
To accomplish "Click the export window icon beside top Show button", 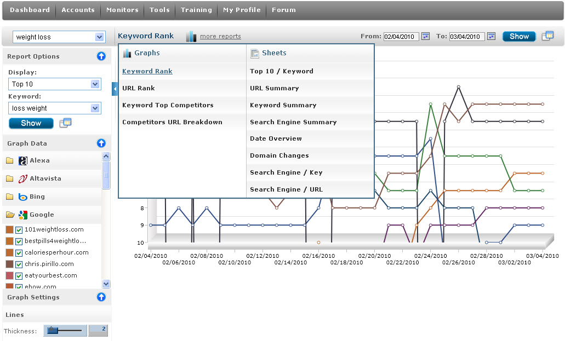I will tap(547, 36).
